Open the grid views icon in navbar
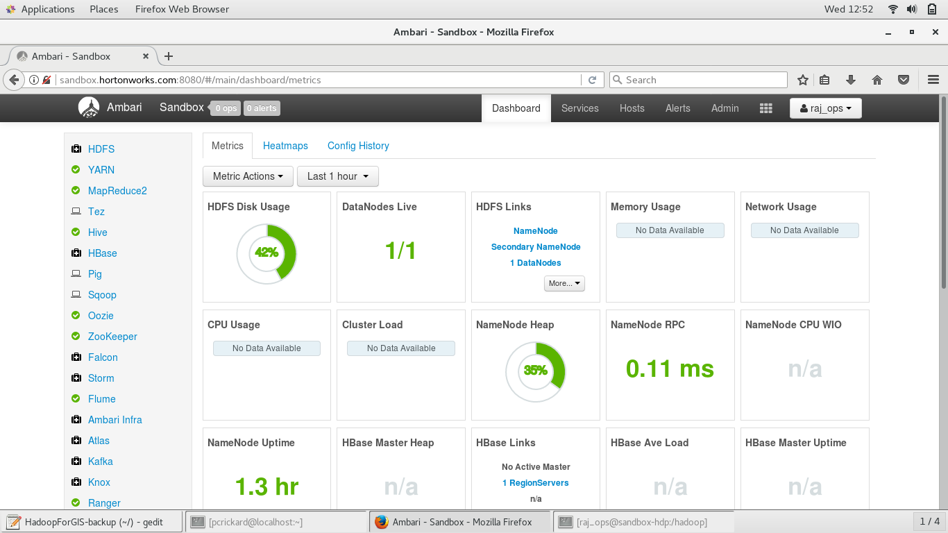This screenshot has height=533, width=948. pos(765,108)
